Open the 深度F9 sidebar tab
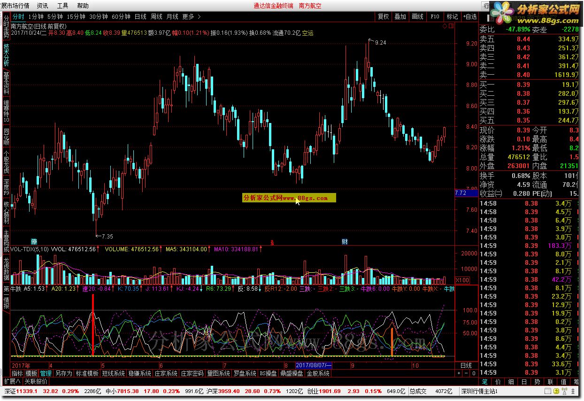This screenshot has height=401, width=584. 6,187
